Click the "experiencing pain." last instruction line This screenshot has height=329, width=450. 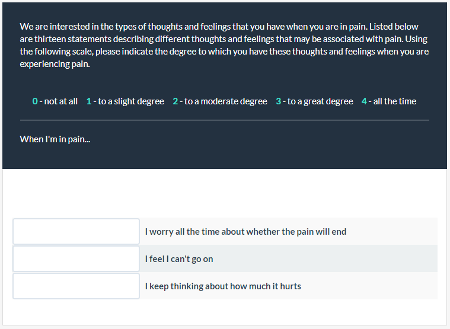55,64
